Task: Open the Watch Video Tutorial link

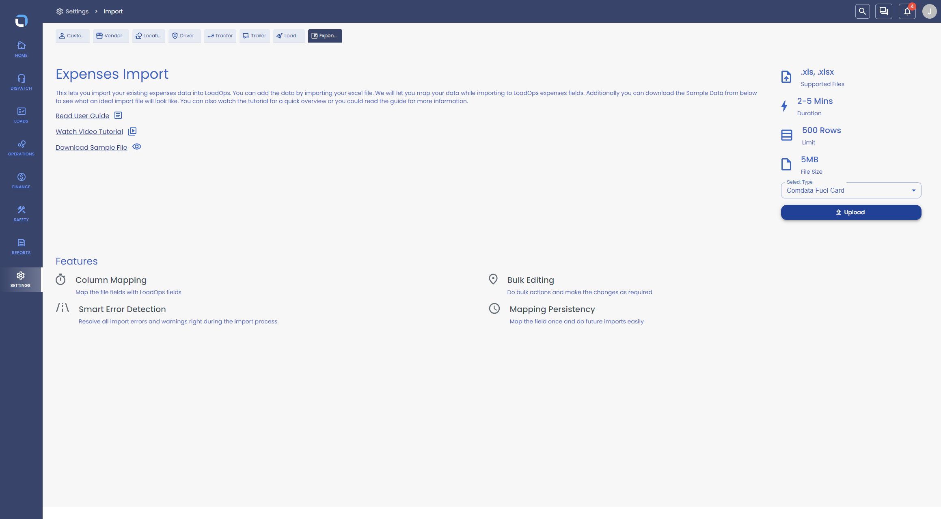Action: pyautogui.click(x=89, y=132)
